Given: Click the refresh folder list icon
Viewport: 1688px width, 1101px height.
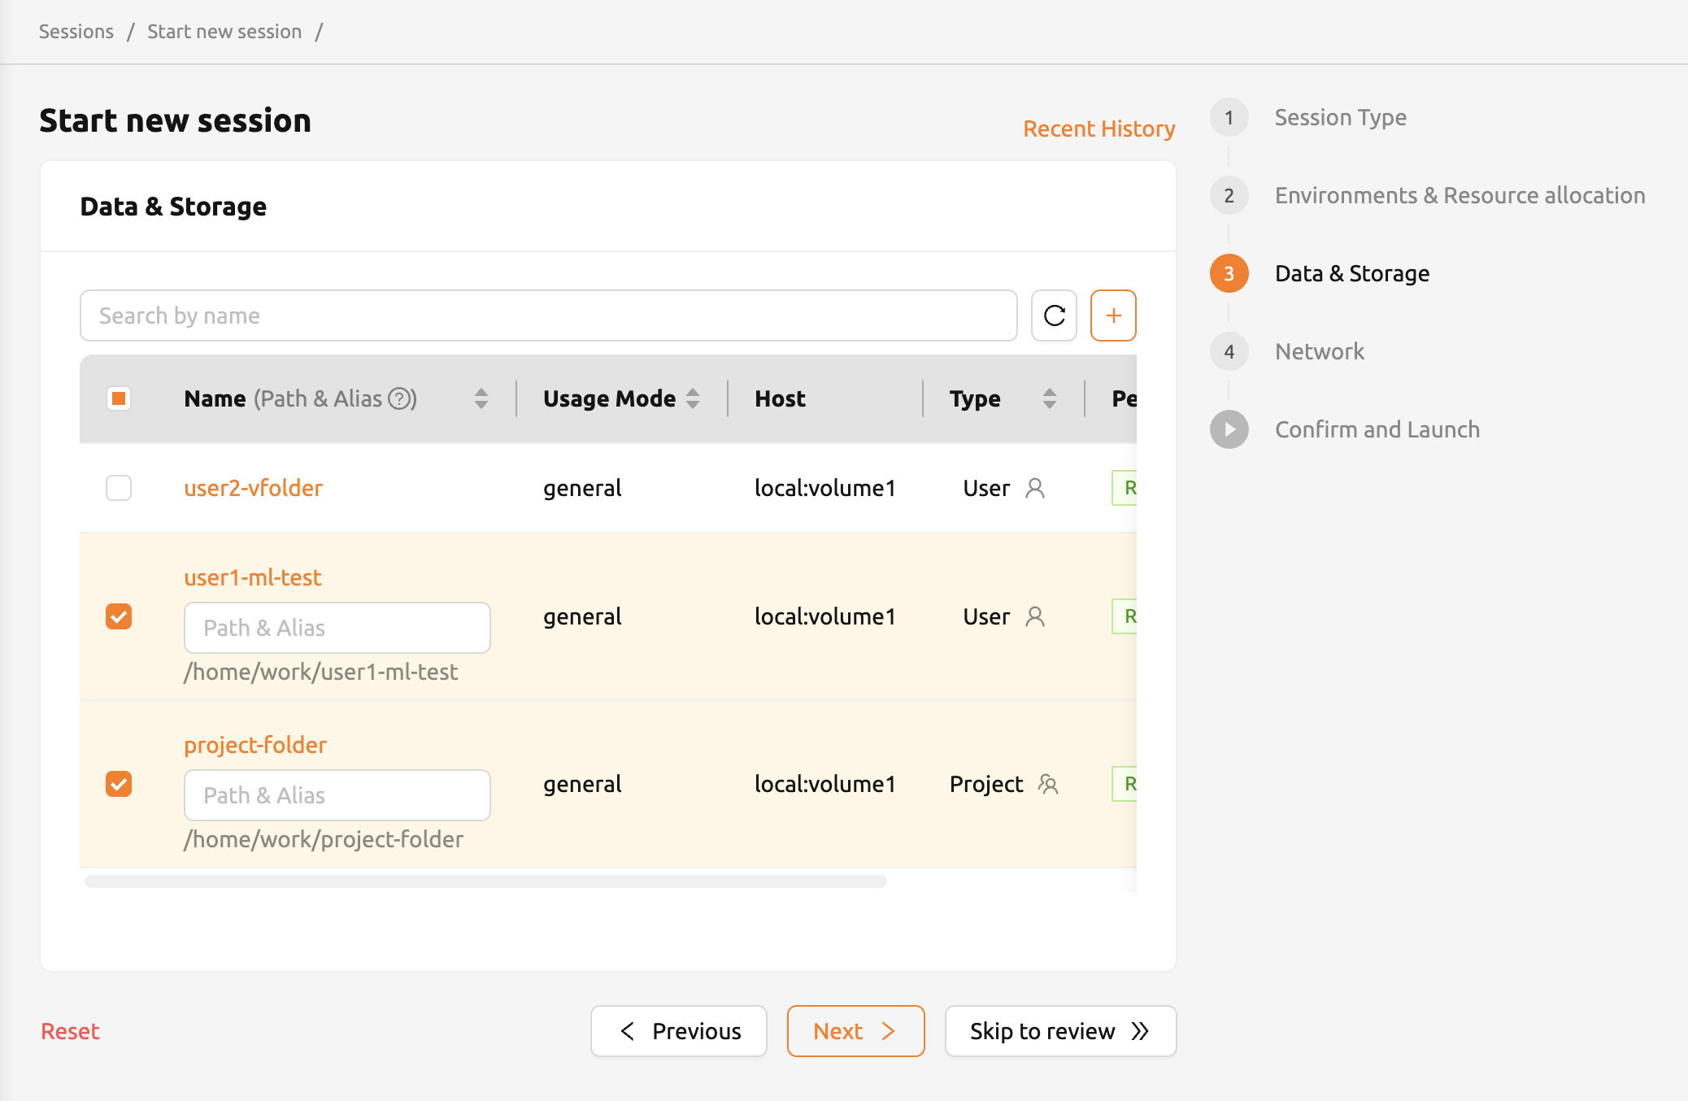Looking at the screenshot, I should pos(1054,316).
